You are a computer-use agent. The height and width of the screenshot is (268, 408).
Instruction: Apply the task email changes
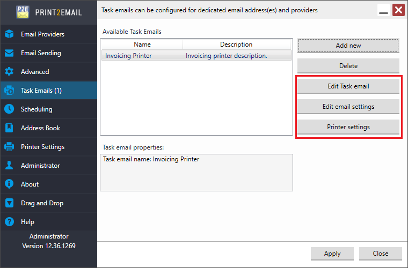tap(332, 254)
